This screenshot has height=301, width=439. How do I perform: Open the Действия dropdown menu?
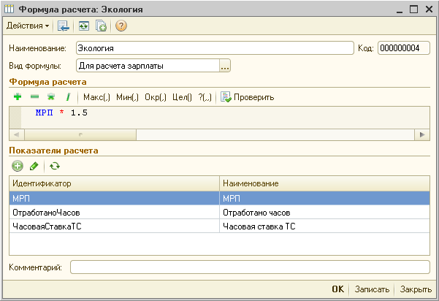point(28,26)
